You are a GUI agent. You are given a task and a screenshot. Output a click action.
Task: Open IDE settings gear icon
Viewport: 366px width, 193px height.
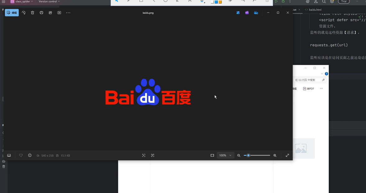(332, 2)
